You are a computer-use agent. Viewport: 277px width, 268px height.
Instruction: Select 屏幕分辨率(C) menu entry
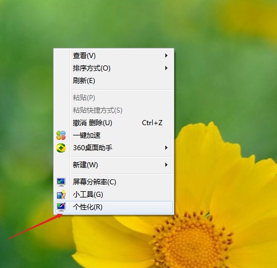tap(113, 182)
